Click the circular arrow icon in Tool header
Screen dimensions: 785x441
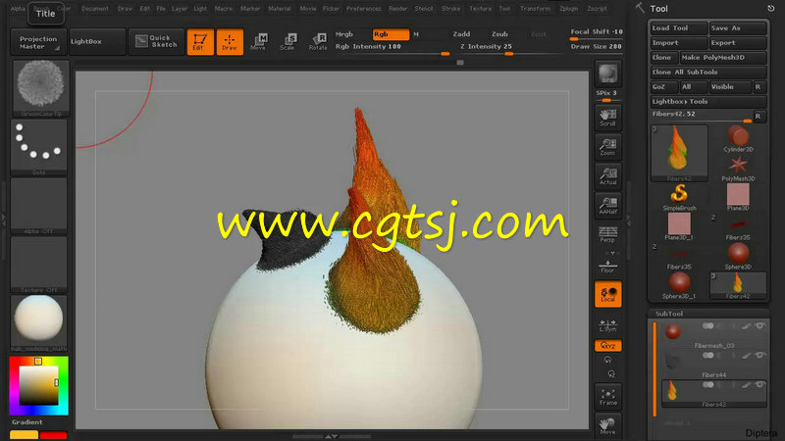pos(770,9)
